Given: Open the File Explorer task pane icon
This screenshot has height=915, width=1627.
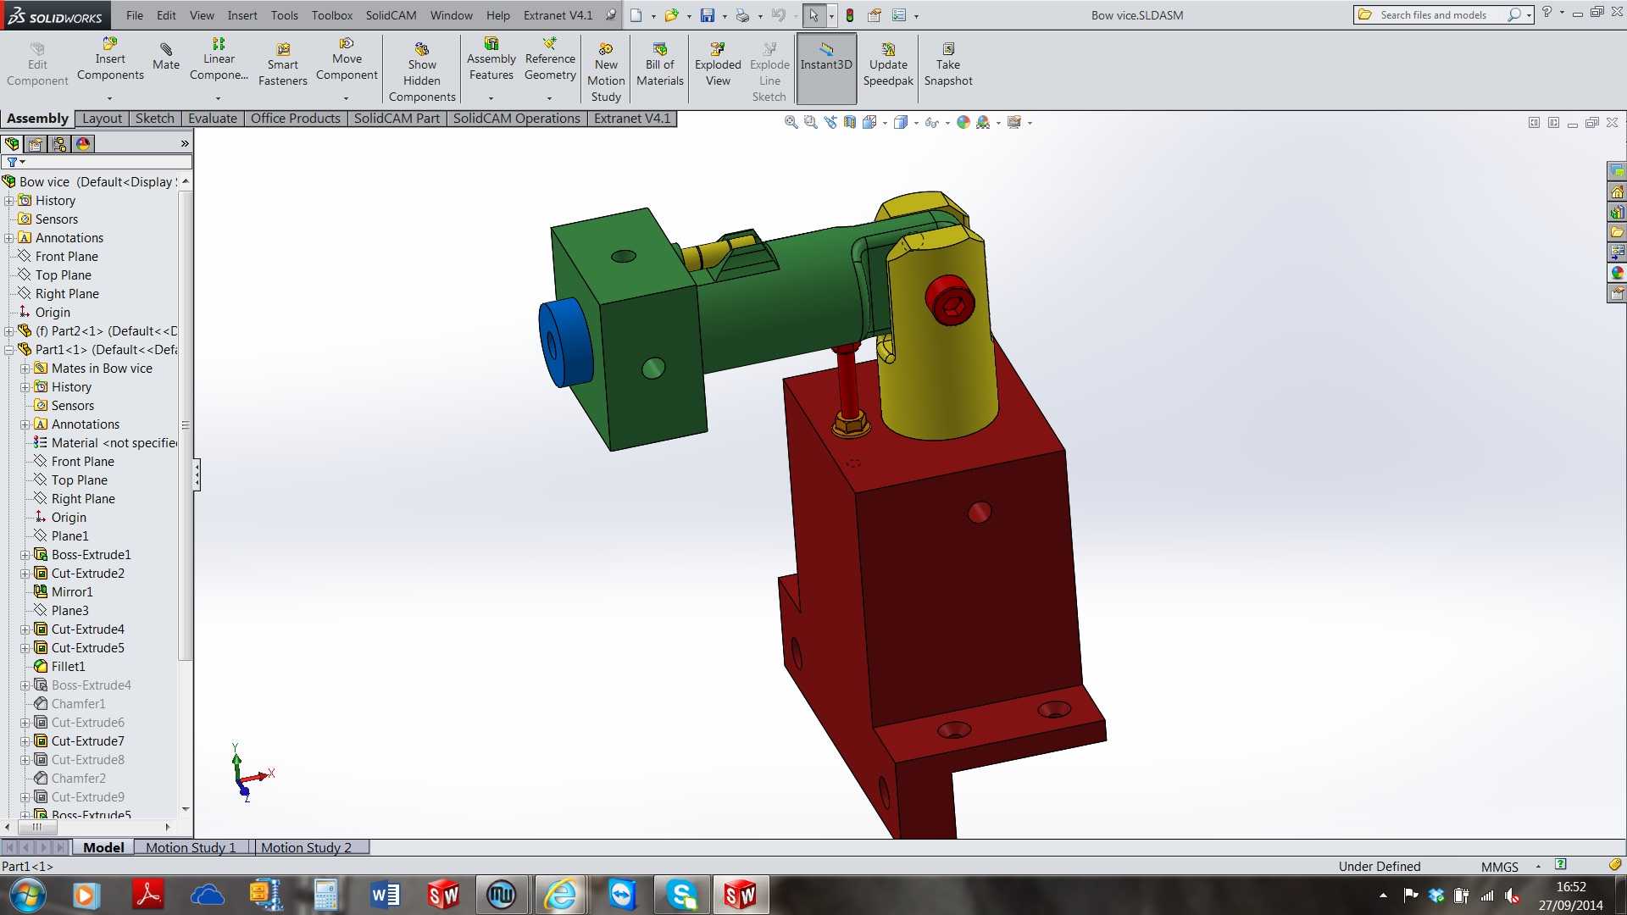Looking at the screenshot, I should coord(1617,232).
